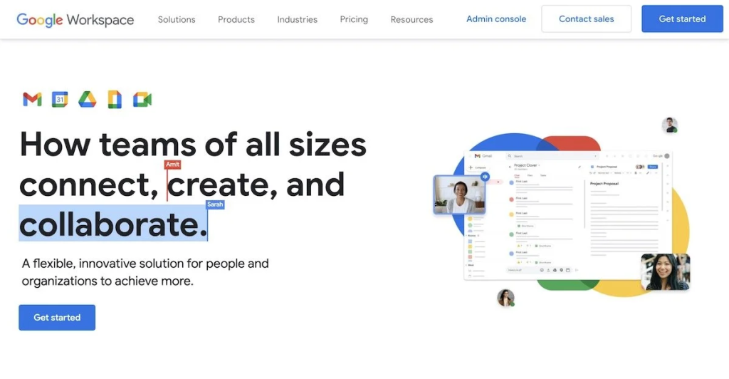This screenshot has height=379, width=729.
Task: Click the Google Workspace logo
Action: pos(75,19)
